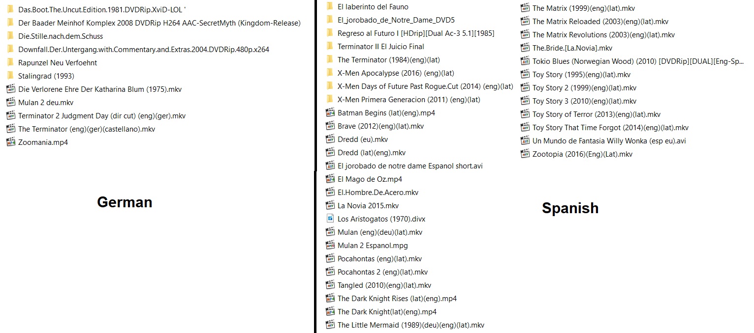Click the MP4 icon beside El Mago de Oz.mp4
The height and width of the screenshot is (333, 754).
pos(330,179)
